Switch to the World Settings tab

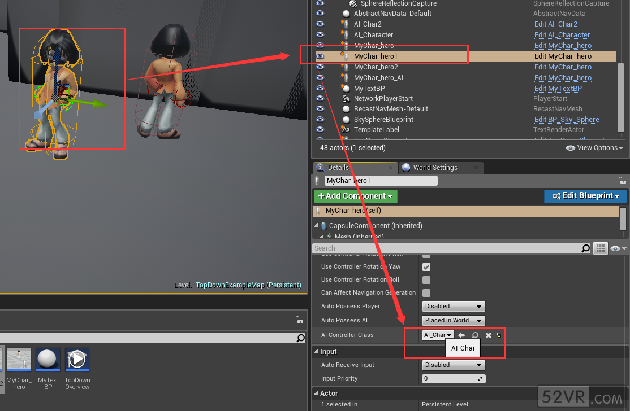click(435, 168)
